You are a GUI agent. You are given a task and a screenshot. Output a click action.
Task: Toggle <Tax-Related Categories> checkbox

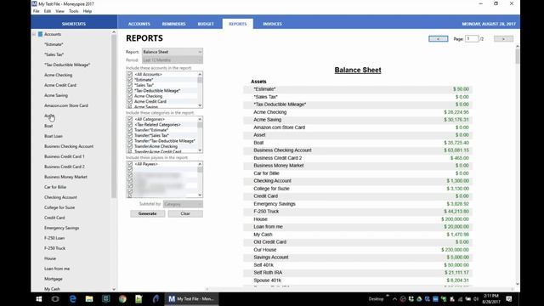tap(130, 125)
